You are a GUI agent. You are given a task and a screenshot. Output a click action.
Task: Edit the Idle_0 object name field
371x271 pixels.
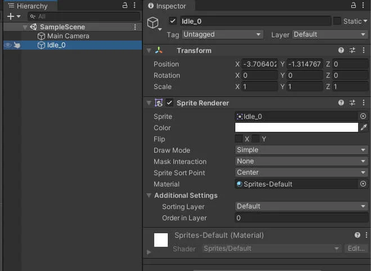point(255,21)
